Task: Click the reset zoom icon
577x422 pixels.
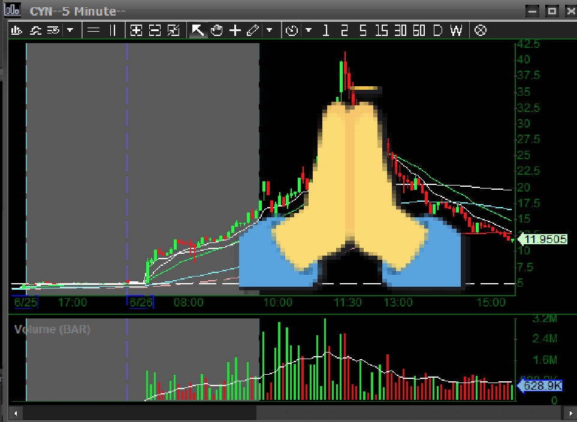Action: coord(173,30)
